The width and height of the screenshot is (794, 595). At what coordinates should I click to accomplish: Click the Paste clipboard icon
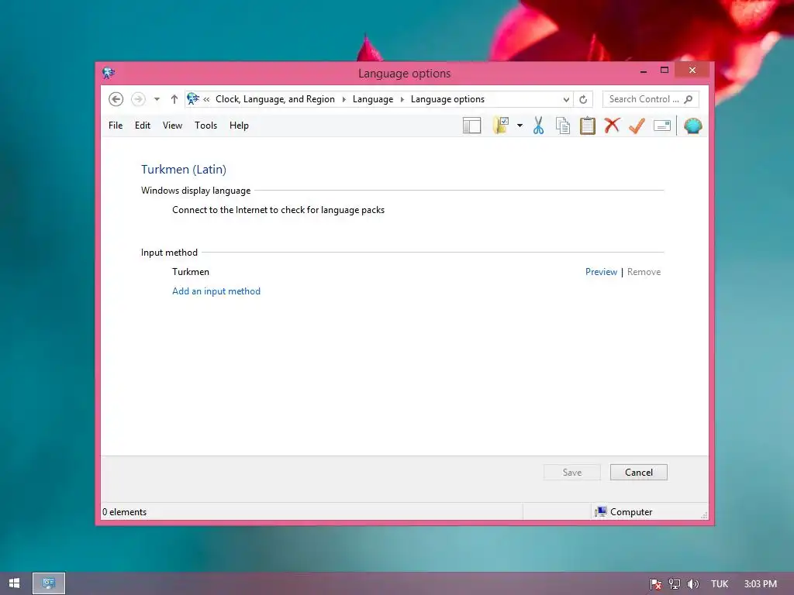(588, 126)
